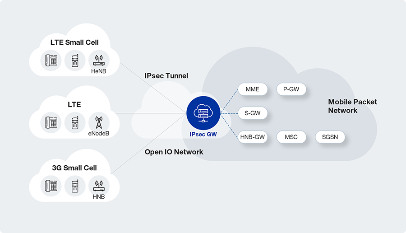
Task: Click the desk phone icon in LTE Small Cell
Action: point(51,61)
